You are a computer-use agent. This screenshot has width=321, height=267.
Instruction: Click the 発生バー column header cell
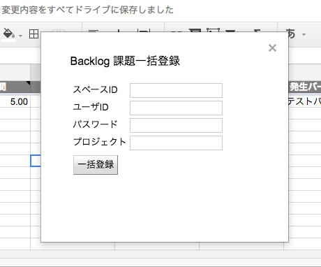305,87
